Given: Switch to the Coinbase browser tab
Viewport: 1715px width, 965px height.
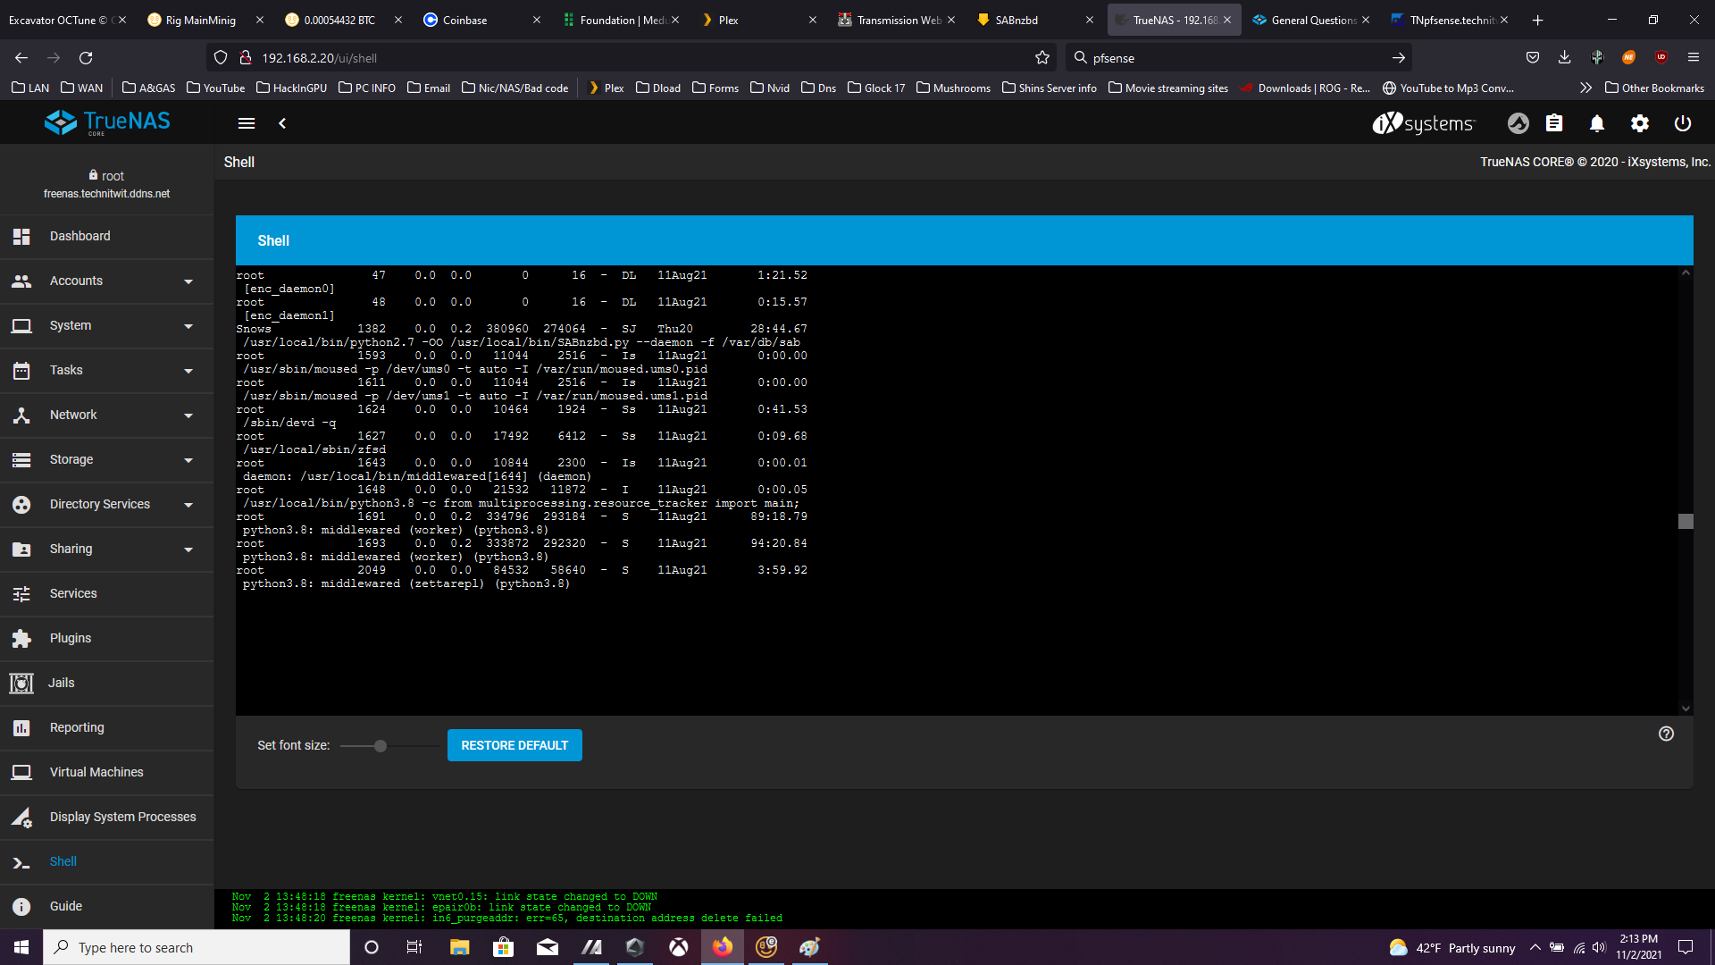Looking at the screenshot, I should 482,20.
